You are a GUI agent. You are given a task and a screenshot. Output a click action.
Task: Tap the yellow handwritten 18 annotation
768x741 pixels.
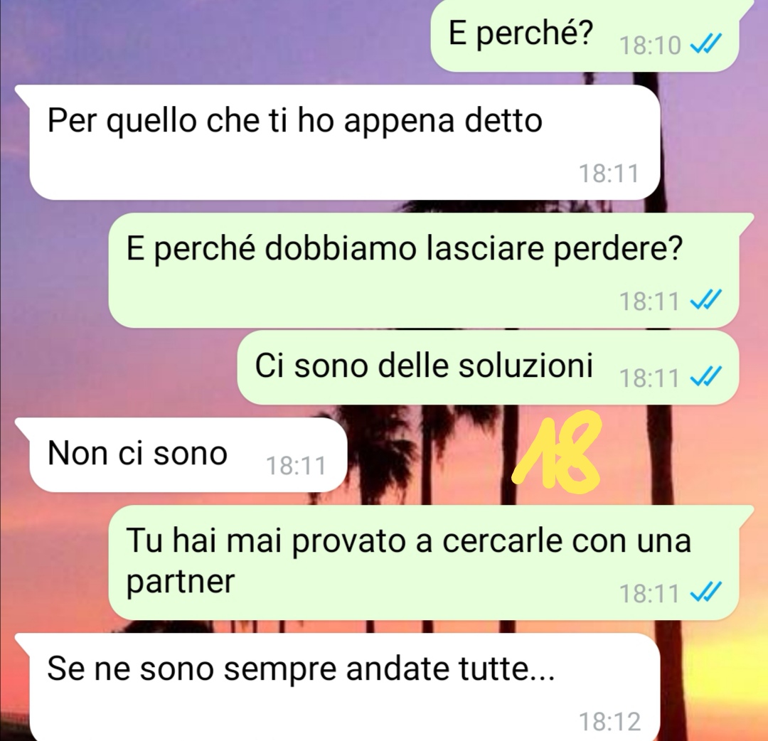557,451
